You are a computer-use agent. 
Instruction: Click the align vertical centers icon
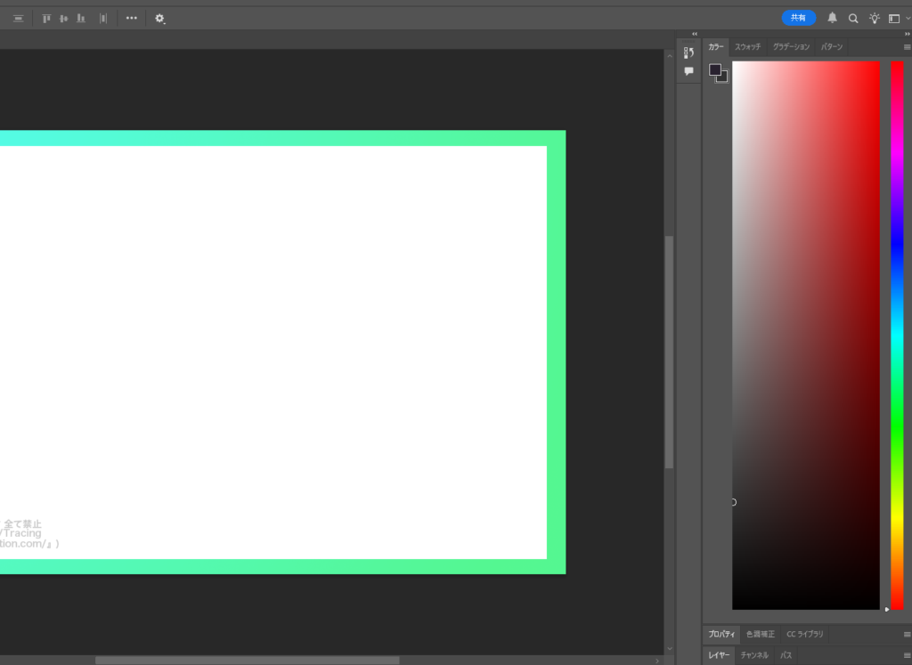pos(63,18)
